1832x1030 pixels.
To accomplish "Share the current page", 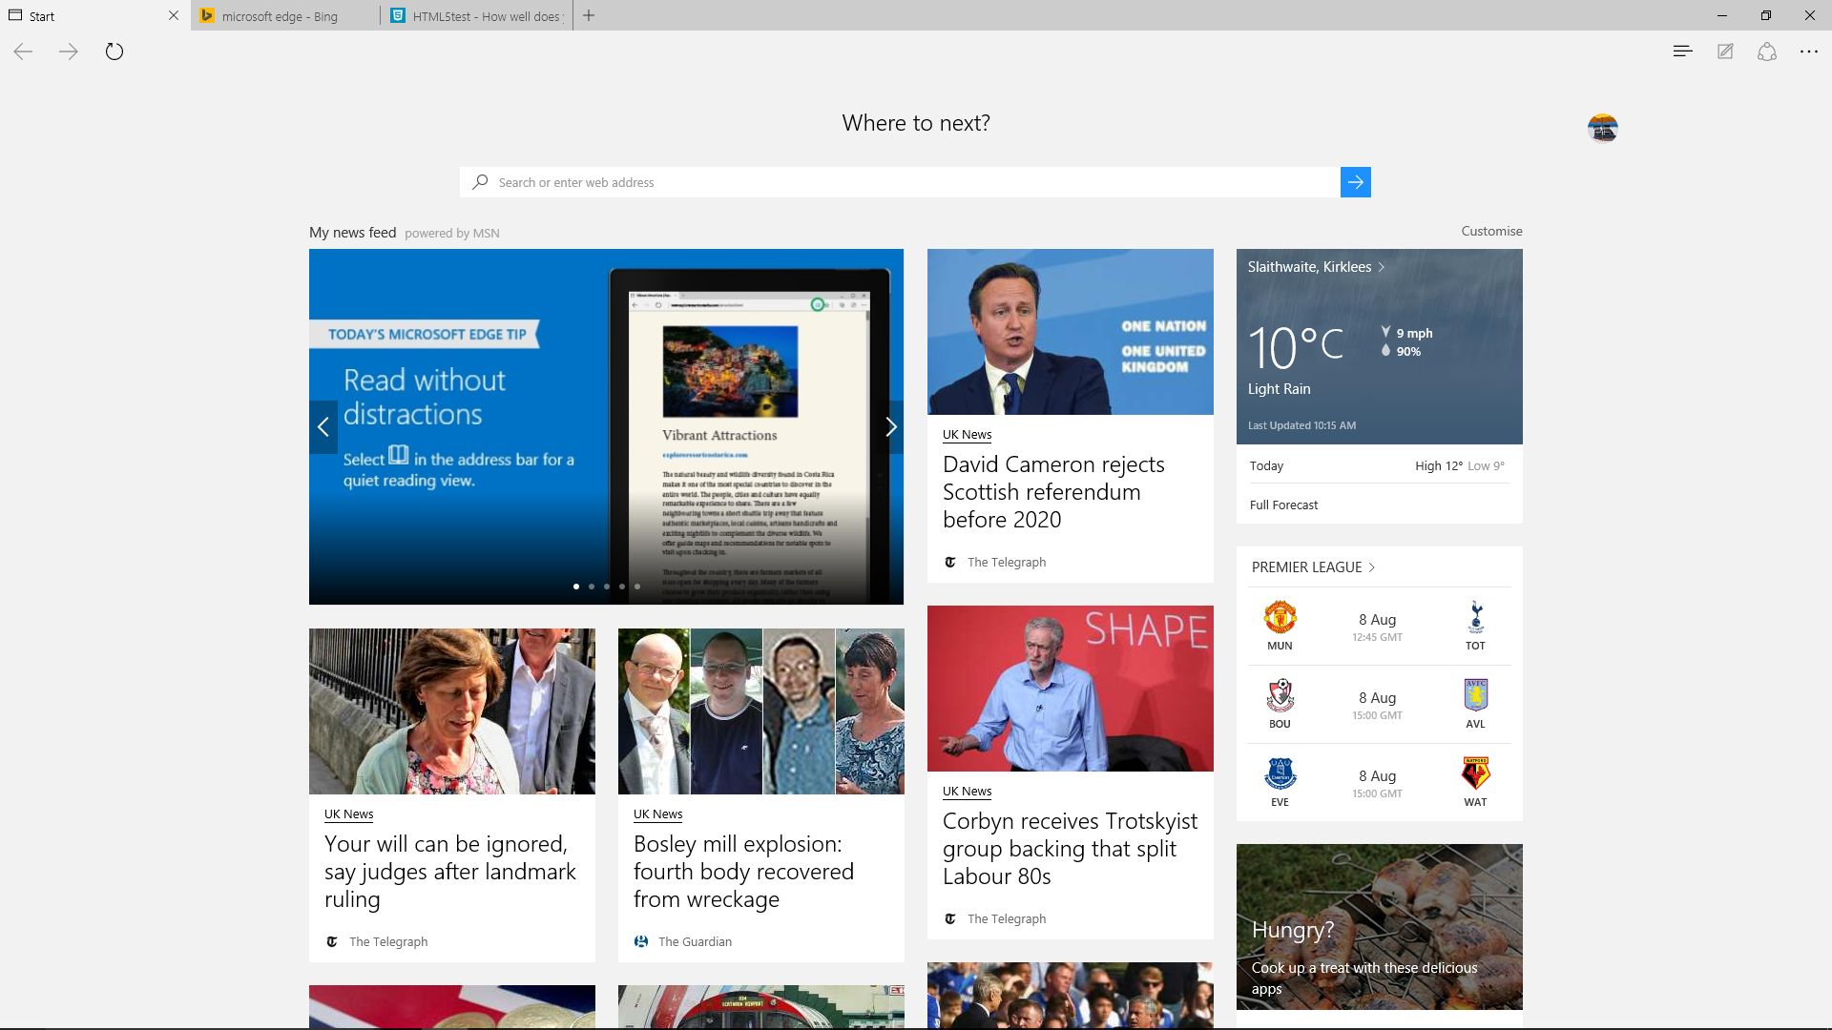I will (x=1767, y=51).
